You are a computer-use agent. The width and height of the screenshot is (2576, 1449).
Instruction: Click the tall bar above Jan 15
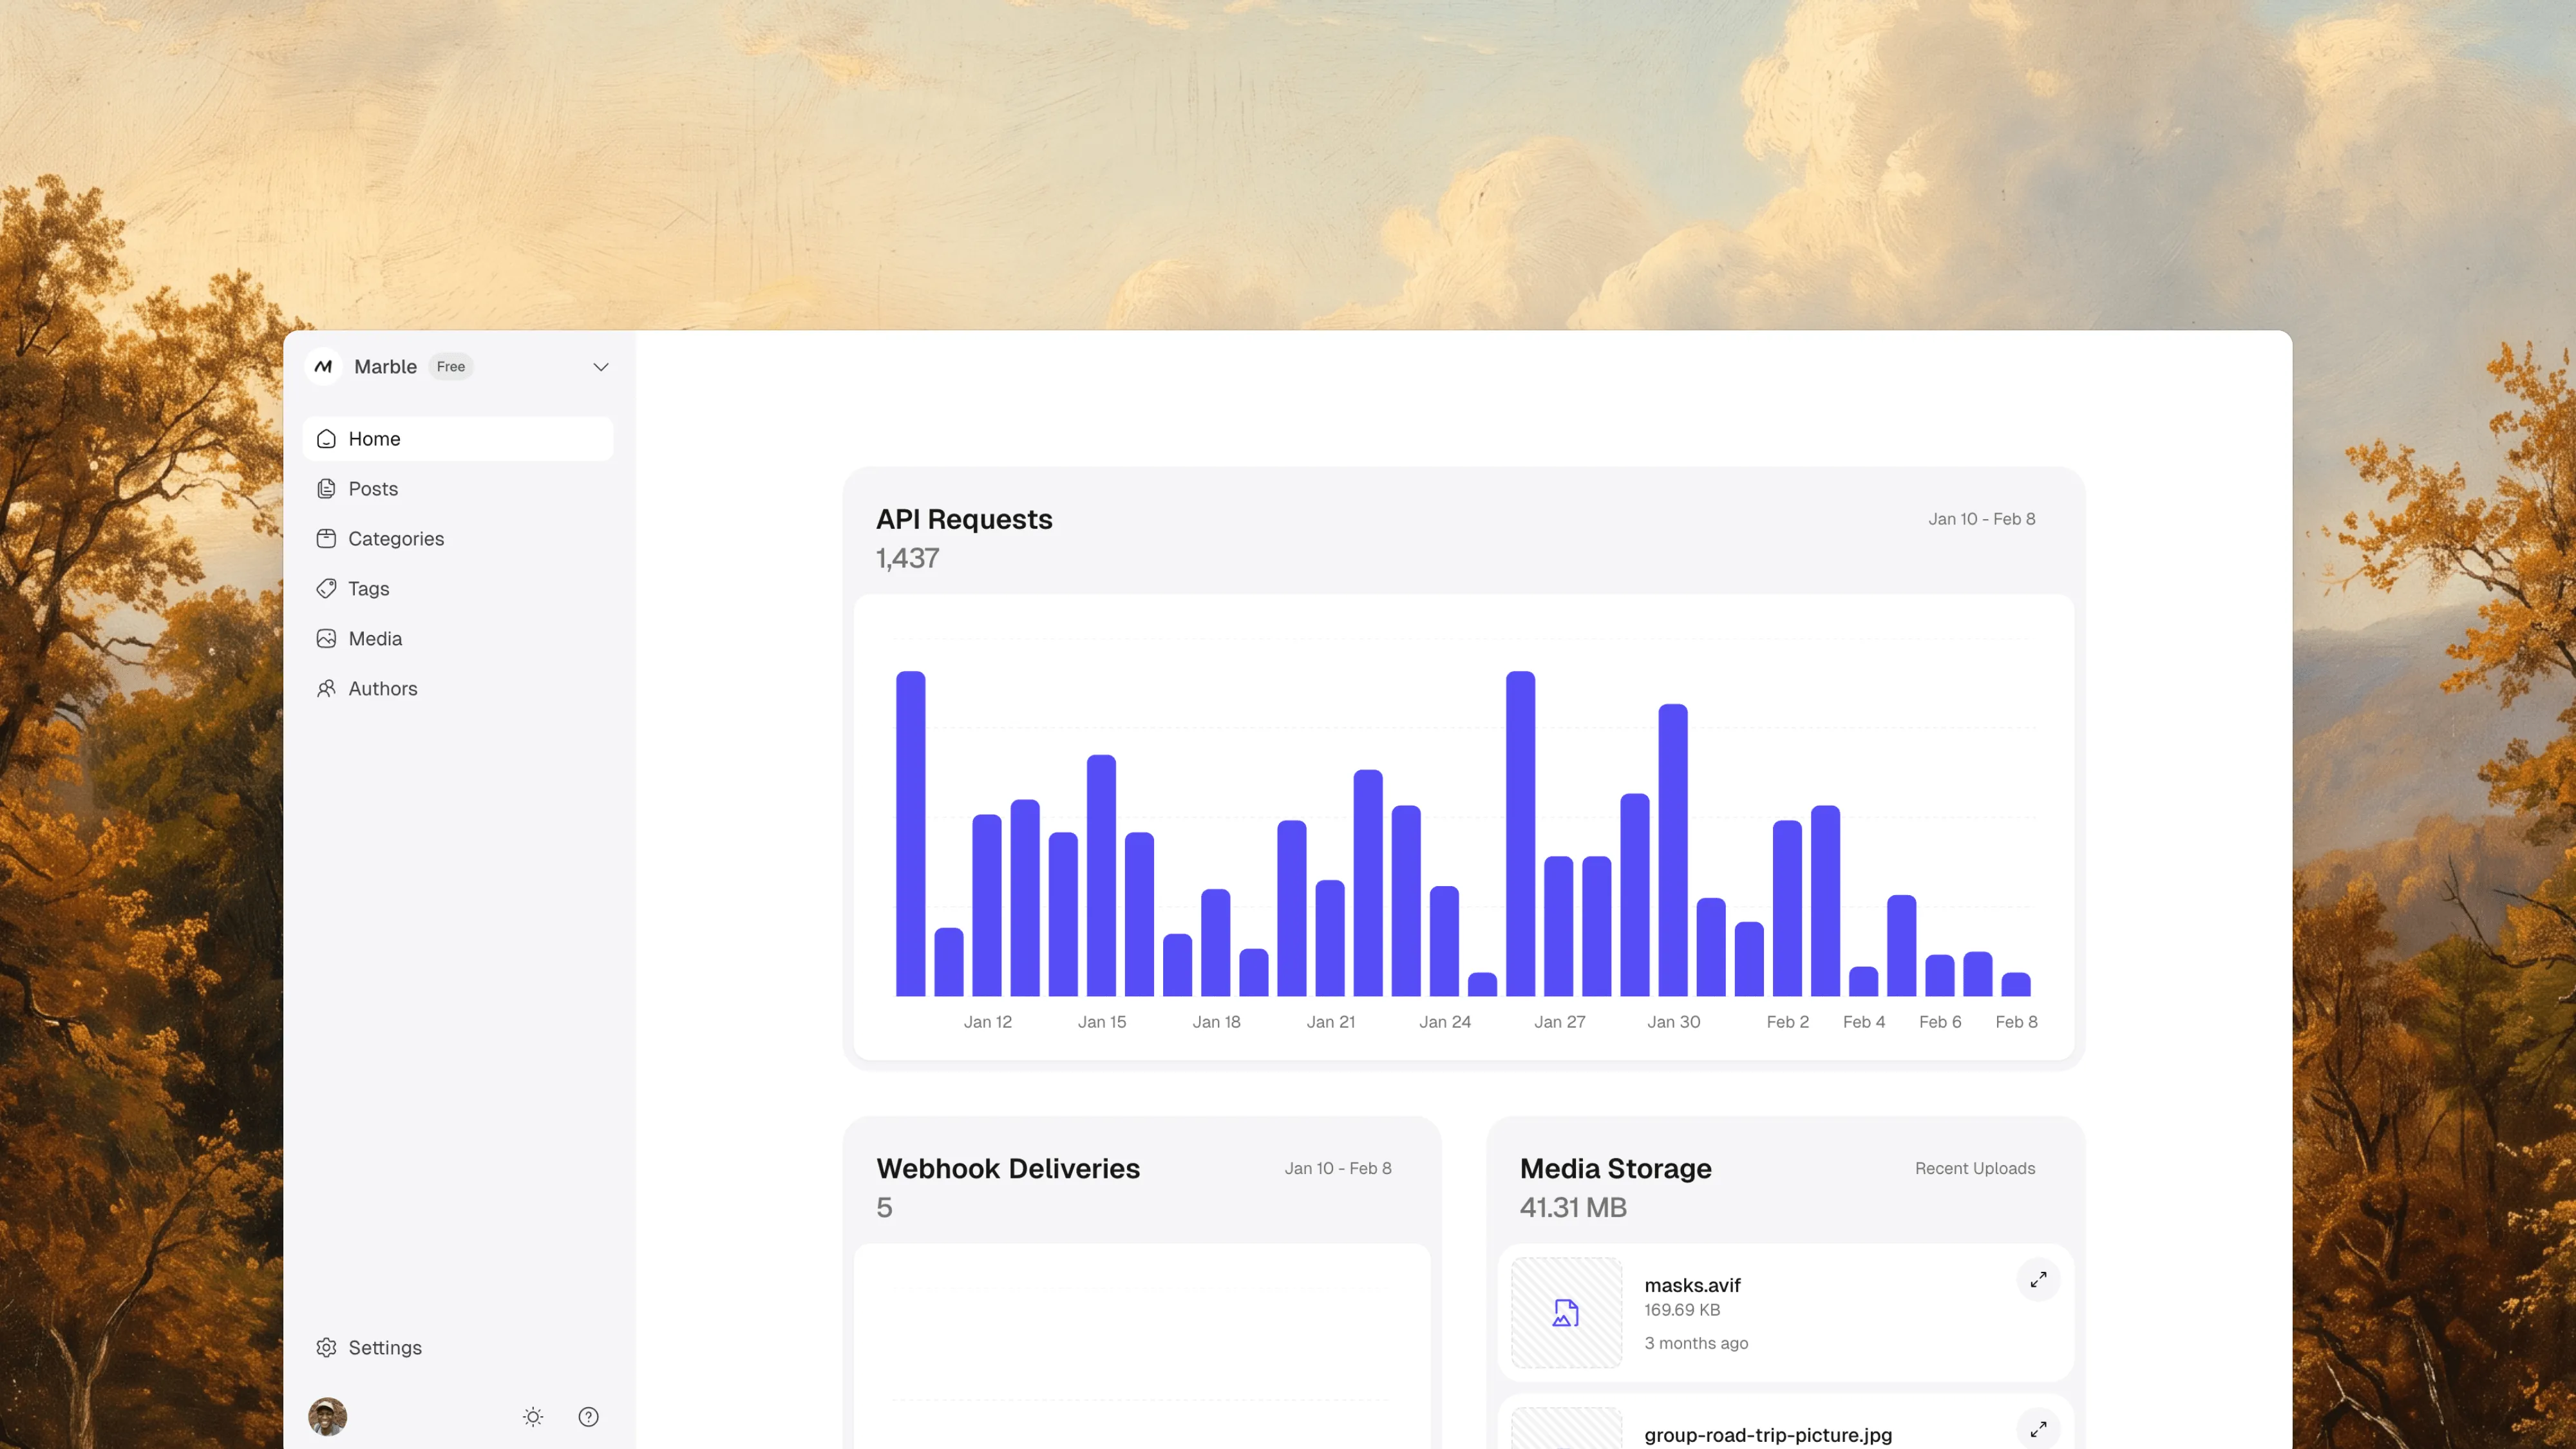(x=1101, y=876)
